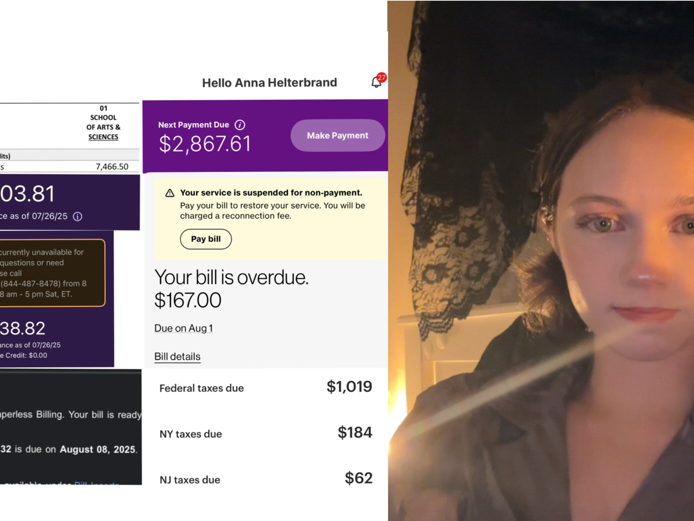
Task: Open the Bill details link
Action: point(178,357)
